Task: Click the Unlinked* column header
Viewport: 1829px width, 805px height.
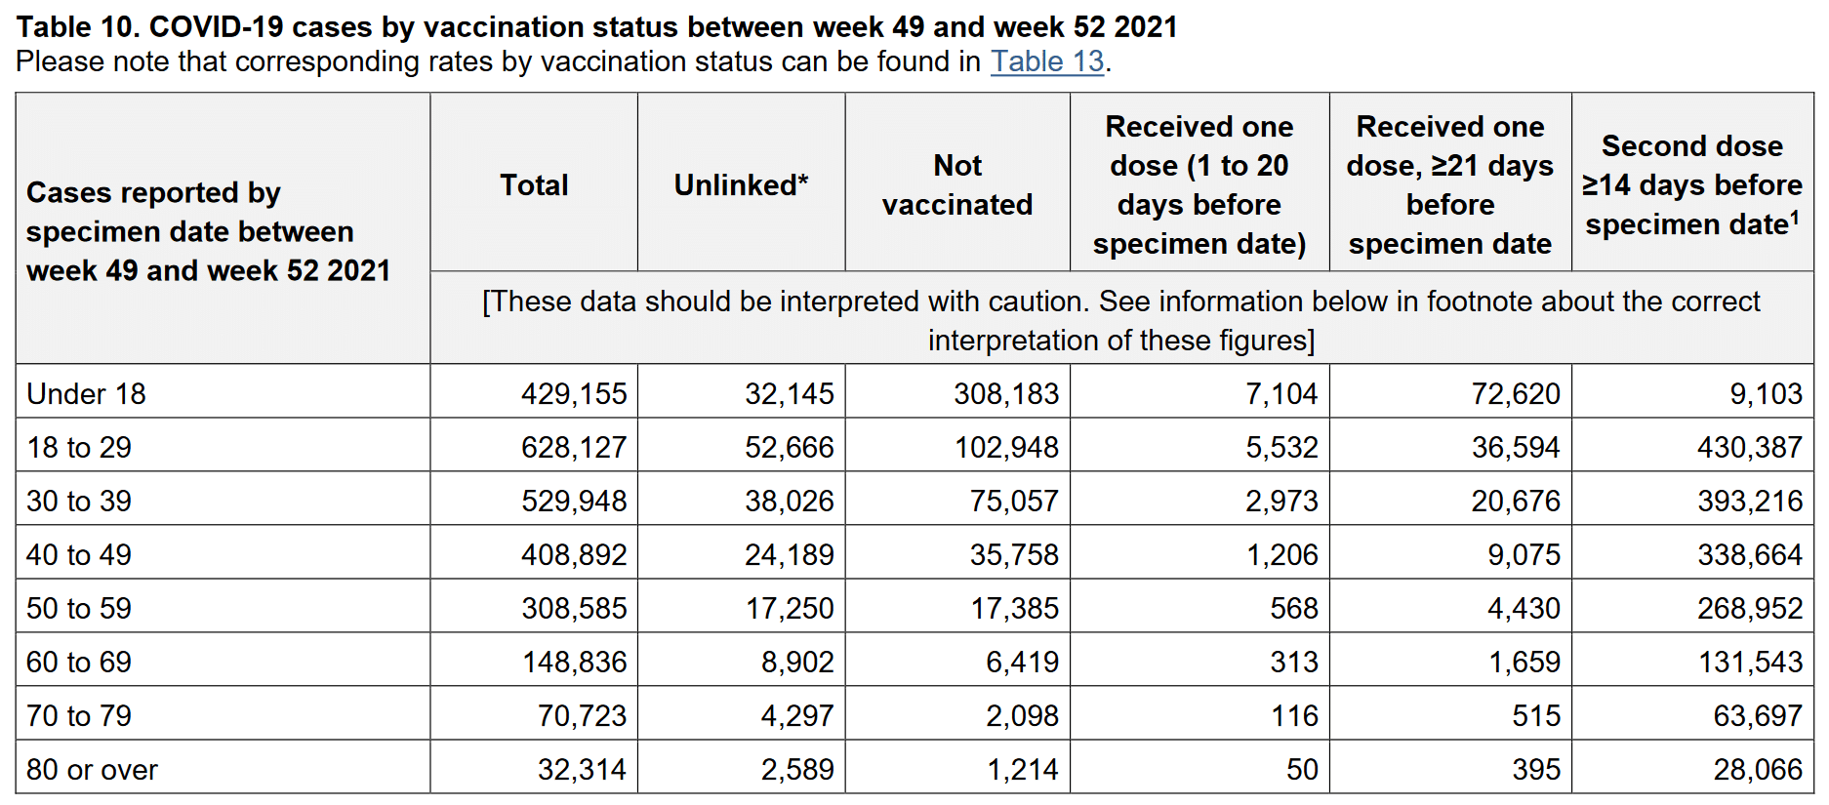Action: tap(741, 184)
